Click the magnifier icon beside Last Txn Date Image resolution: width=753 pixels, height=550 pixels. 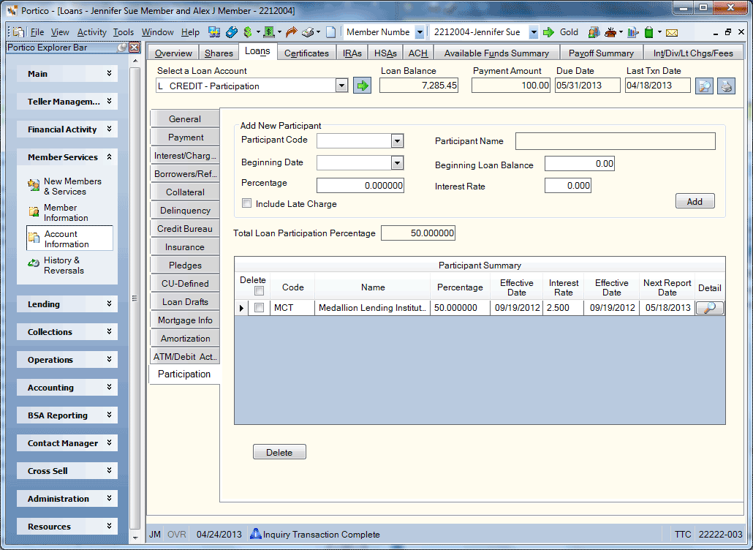pyautogui.click(x=704, y=86)
